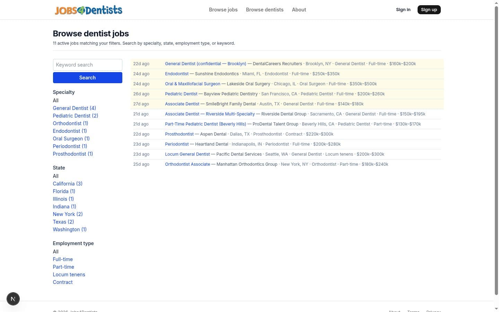Select All under Specialty filter
Image resolution: width=499 pixels, height=312 pixels.
[x=55, y=101]
